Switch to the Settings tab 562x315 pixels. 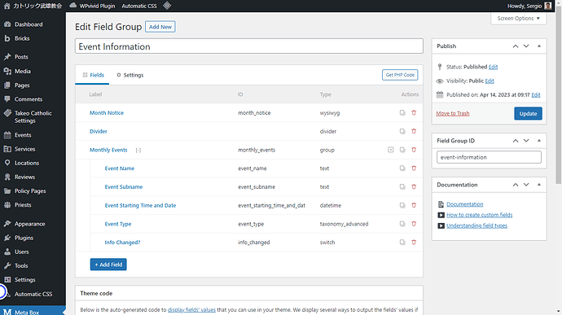click(130, 75)
